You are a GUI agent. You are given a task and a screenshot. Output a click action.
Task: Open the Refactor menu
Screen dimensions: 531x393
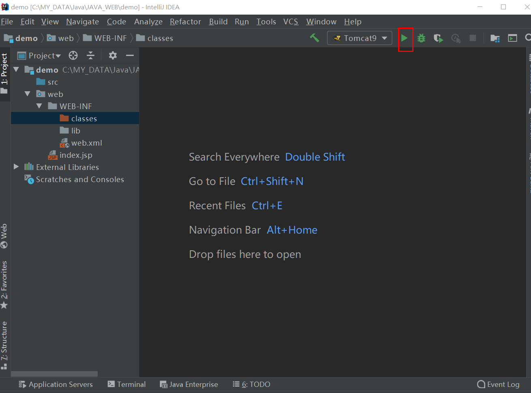click(185, 21)
